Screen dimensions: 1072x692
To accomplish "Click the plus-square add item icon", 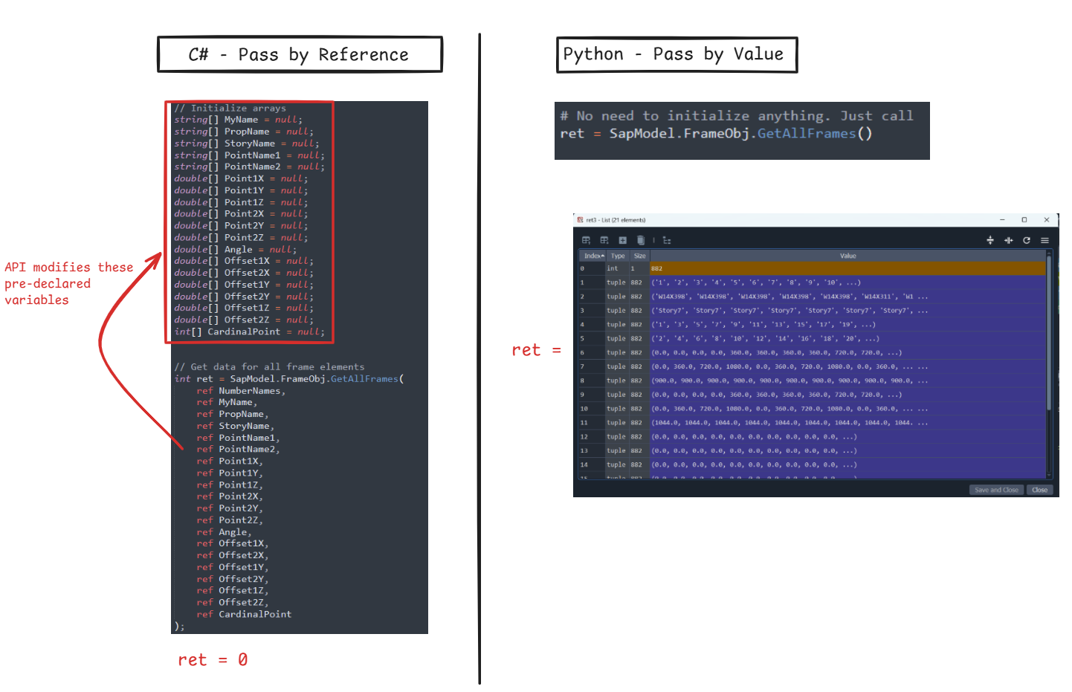I will click(622, 240).
